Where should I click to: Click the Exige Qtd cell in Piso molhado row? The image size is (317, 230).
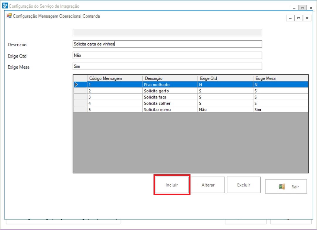[x=225, y=85]
